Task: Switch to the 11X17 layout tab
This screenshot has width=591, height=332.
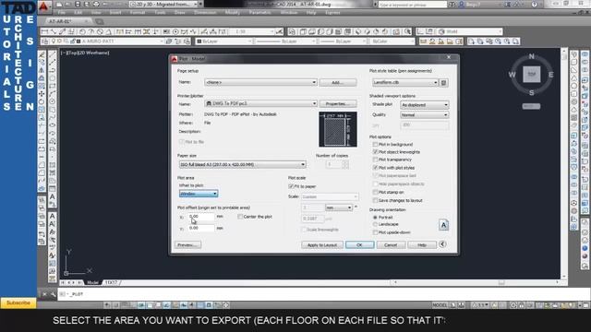Action: (x=111, y=282)
